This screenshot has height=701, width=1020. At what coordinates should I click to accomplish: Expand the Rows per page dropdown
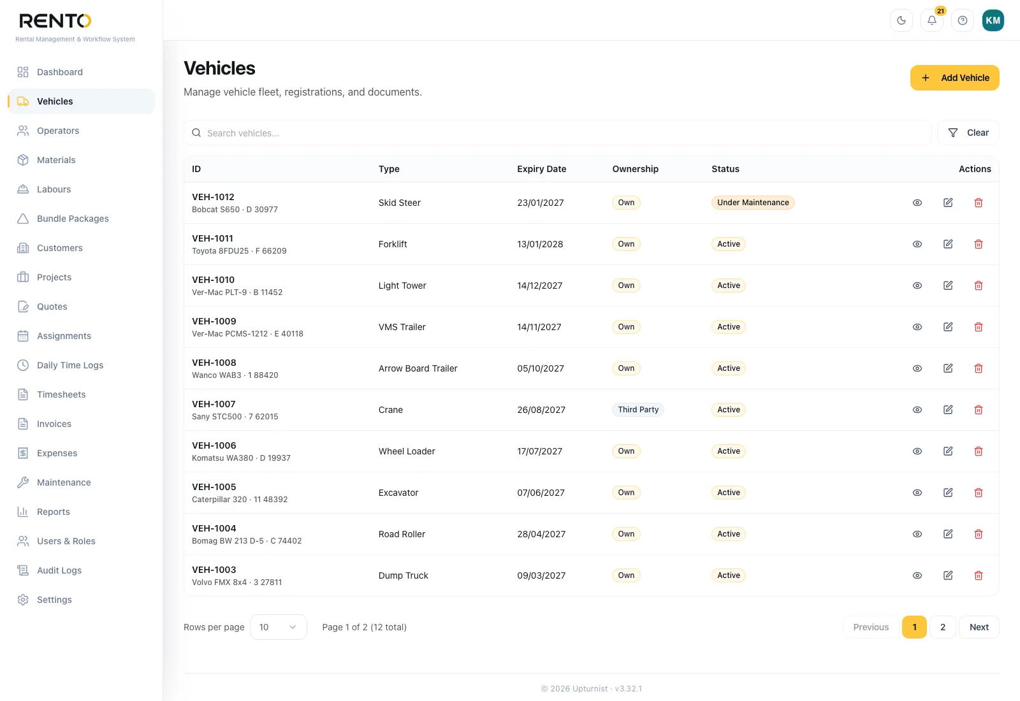(x=279, y=627)
